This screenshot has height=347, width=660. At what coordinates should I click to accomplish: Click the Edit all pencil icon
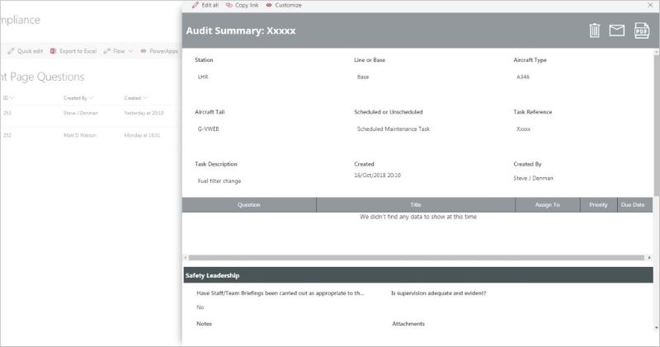[195, 5]
